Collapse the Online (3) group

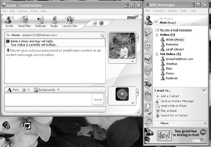[157, 35]
